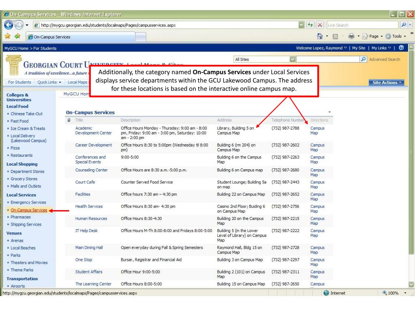The width and height of the screenshot is (415, 311).
Task: Click the Academic Development Center title link
Action: point(94,130)
